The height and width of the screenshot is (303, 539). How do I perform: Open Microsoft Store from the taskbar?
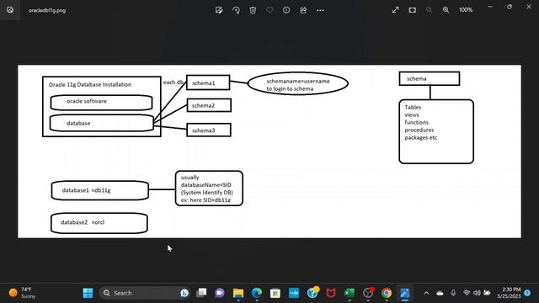coord(275,293)
